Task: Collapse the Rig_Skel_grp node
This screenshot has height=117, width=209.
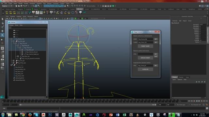Action: click(x=14, y=41)
